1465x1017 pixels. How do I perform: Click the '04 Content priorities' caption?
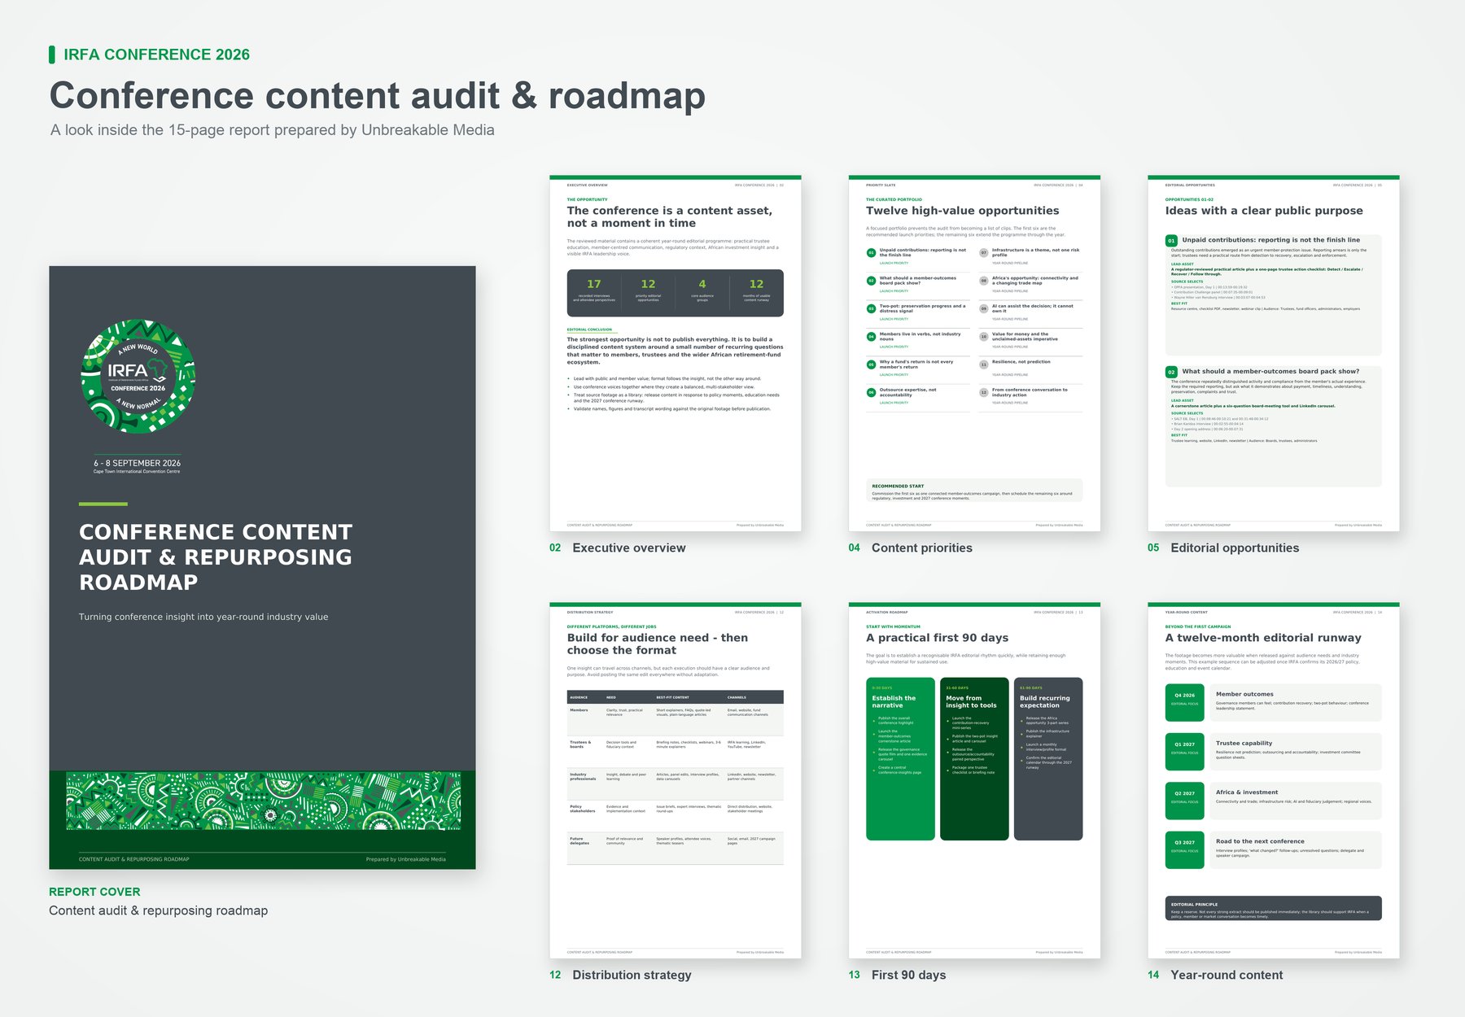tap(911, 548)
